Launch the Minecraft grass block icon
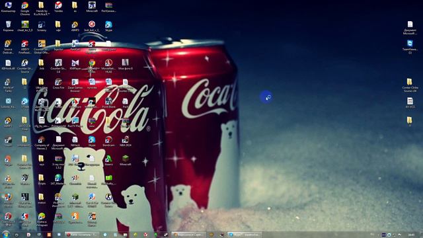Image resolution: width=423 pixels, height=238 pixels. pyautogui.click(x=125, y=160)
